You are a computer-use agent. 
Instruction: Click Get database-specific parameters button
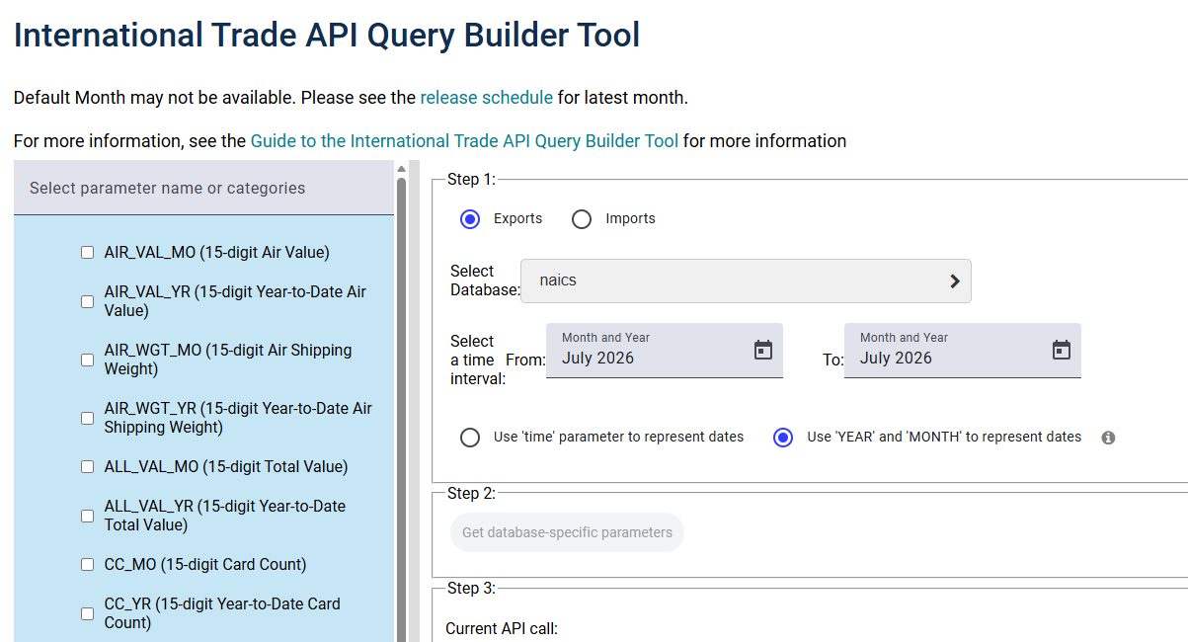coord(567,532)
